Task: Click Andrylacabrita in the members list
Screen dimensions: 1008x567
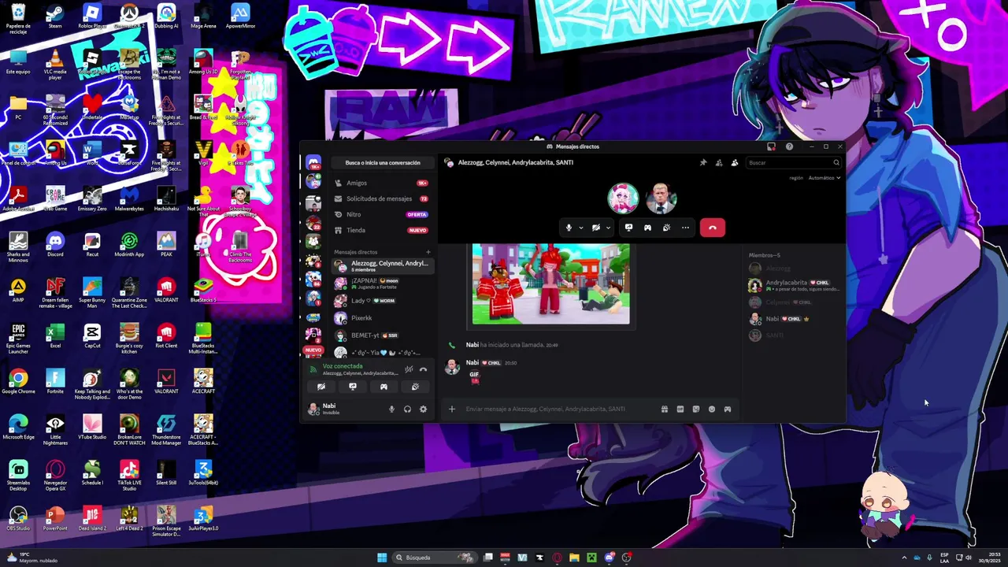Action: coord(794,285)
